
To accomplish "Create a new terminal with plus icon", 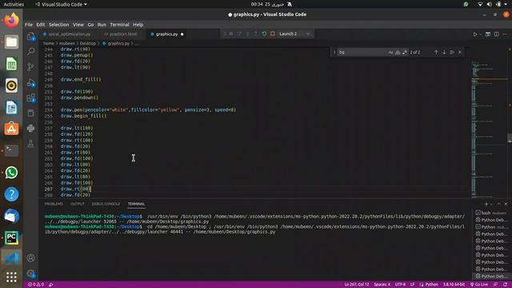I will pyautogui.click(x=486, y=204).
